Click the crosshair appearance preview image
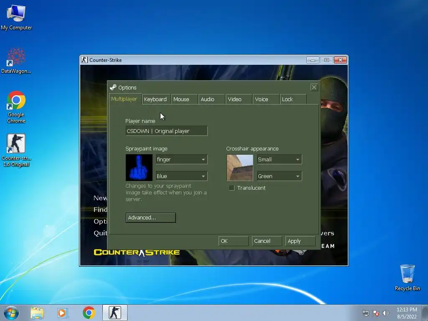 [240, 168]
